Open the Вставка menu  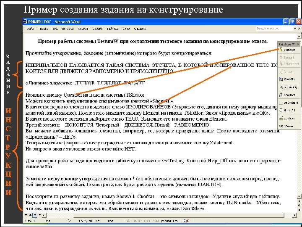(68, 29)
